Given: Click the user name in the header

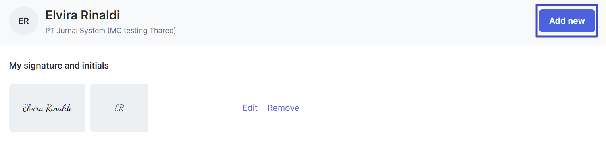Looking at the screenshot, I should pos(83,15).
